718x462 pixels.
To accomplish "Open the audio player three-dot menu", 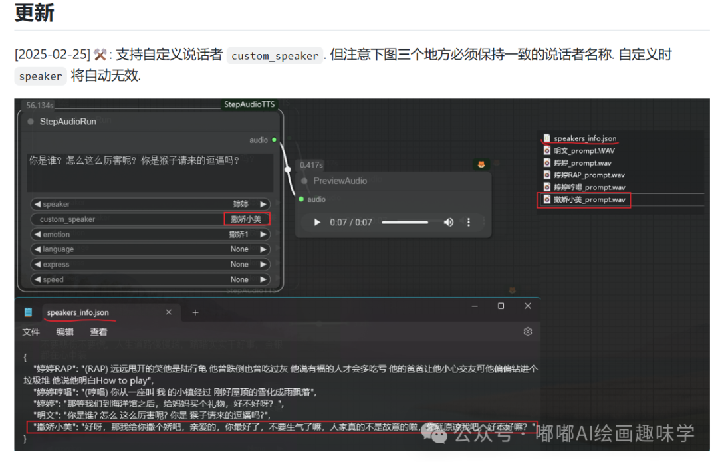I will click(x=469, y=223).
